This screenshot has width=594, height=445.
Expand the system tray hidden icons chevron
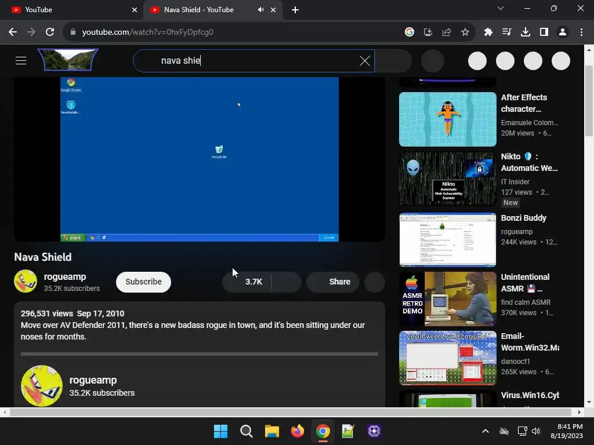point(486,431)
